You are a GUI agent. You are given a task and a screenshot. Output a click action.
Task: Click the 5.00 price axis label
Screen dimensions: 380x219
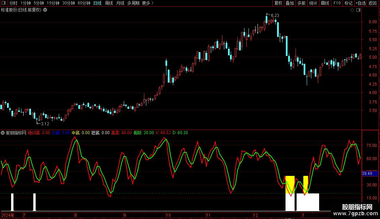click(373, 57)
